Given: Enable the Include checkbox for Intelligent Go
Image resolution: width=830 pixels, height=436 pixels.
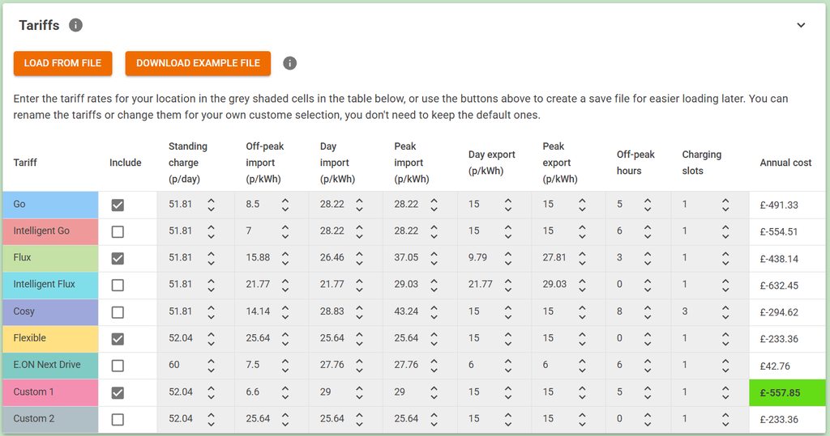Looking at the screenshot, I should [118, 231].
